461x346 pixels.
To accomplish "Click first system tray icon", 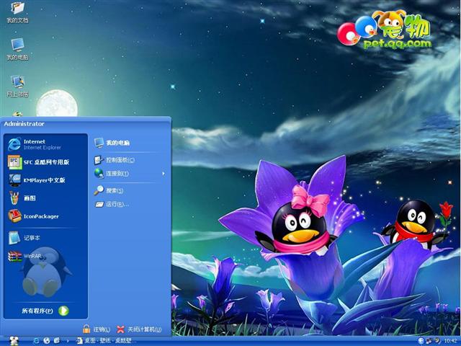I will coord(421,341).
